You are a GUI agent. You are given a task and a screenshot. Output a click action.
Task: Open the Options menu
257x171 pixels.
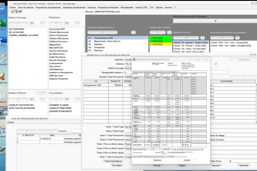pyautogui.click(x=159, y=8)
